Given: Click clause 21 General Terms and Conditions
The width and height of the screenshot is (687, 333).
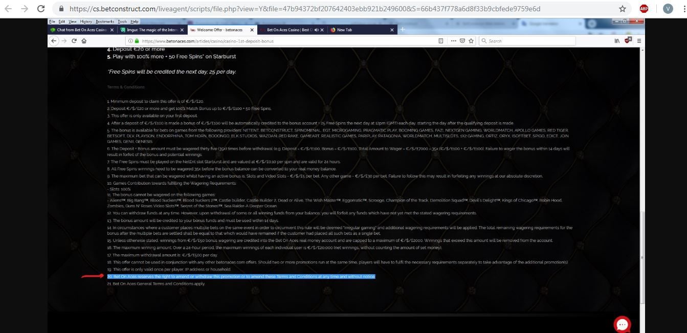Looking at the screenshot, I should click(156, 283).
